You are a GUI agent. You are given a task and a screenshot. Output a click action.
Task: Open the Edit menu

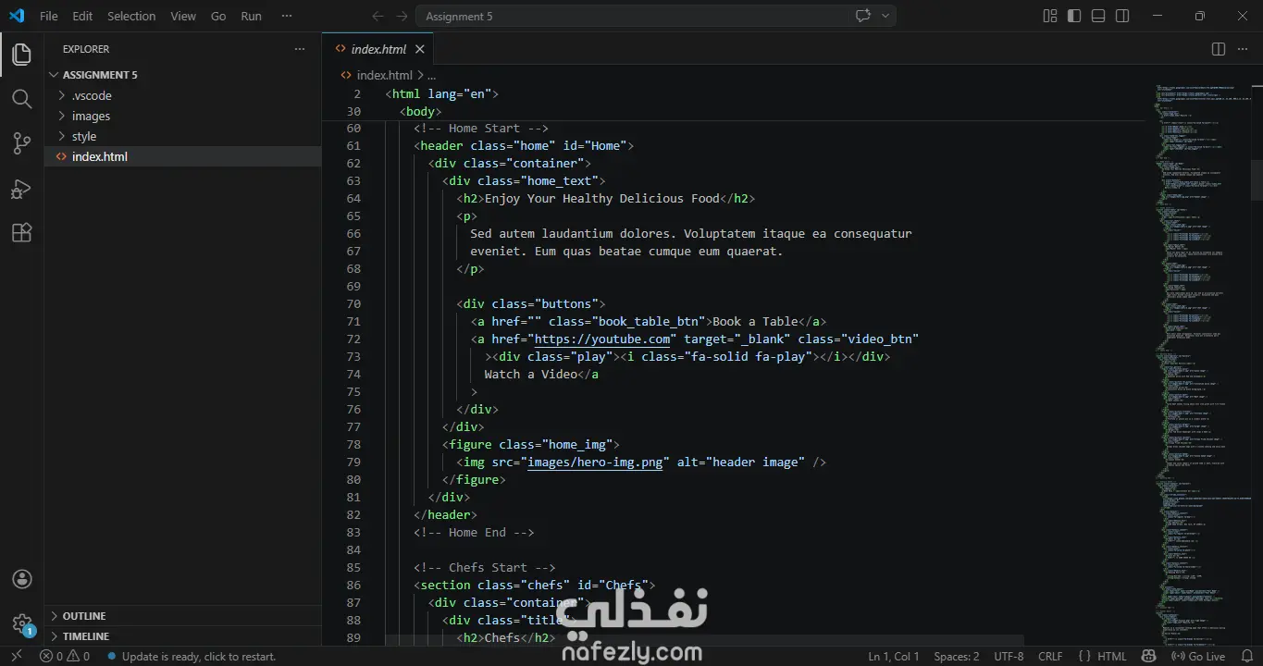click(82, 16)
